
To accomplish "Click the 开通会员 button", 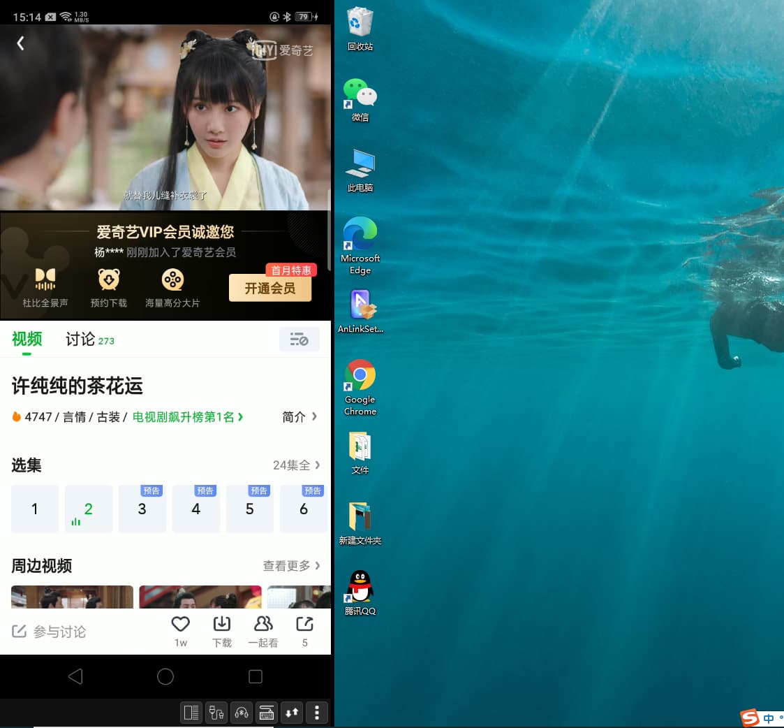I will 269,289.
